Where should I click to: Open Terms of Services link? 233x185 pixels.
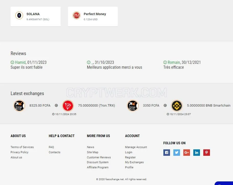pyautogui.click(x=22, y=147)
